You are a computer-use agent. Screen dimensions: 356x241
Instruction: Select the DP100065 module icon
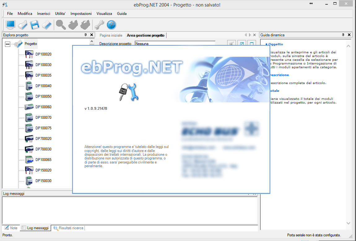click(x=29, y=159)
